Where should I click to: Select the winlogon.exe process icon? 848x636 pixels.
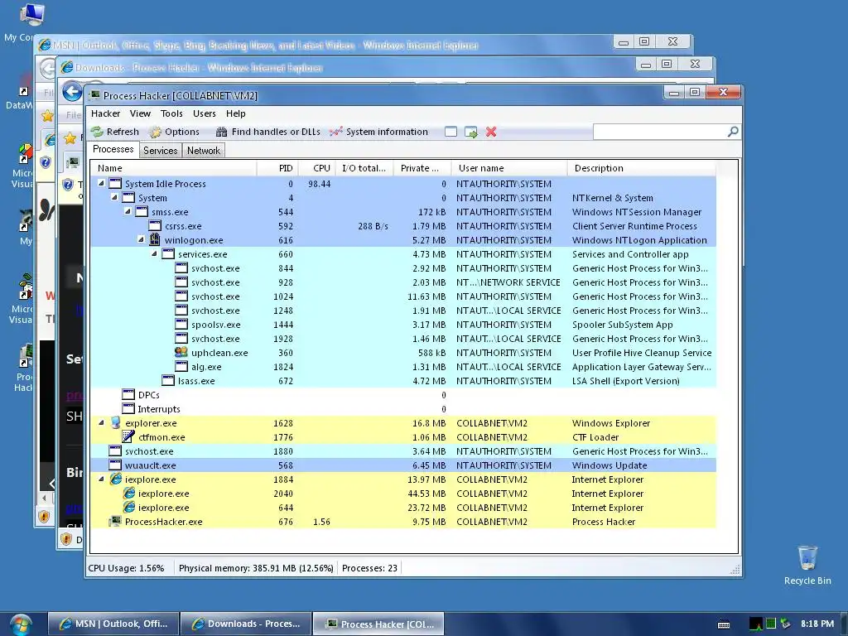[x=155, y=239]
